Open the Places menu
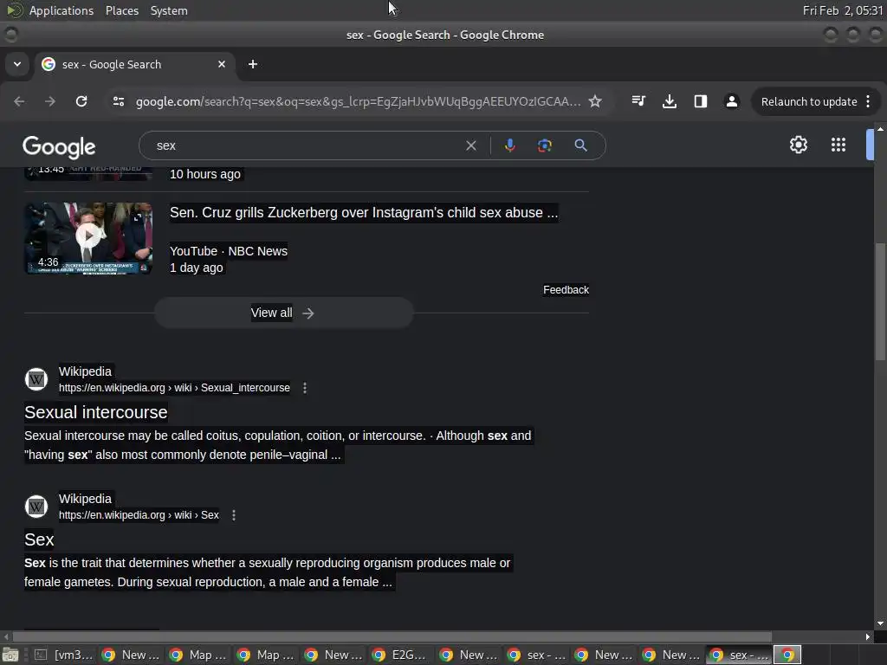Image resolution: width=887 pixels, height=665 pixels. click(x=122, y=10)
